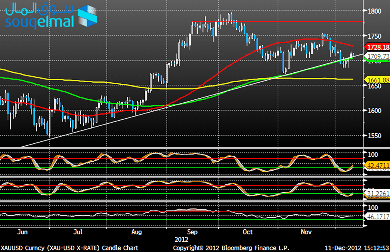Image resolution: width=390 pixels, height=252 pixels.
Task: Click the 1750 price axis label
Action: pos(374,36)
